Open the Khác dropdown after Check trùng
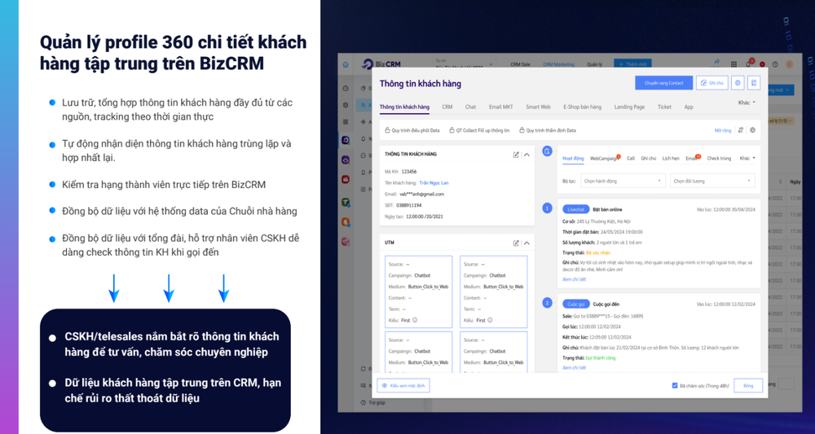The image size is (815, 434). coord(747,158)
